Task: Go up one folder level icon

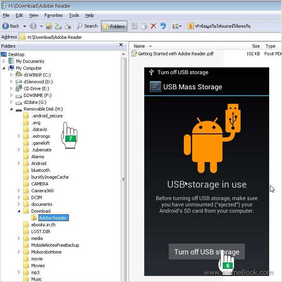Action: click(x=49, y=26)
